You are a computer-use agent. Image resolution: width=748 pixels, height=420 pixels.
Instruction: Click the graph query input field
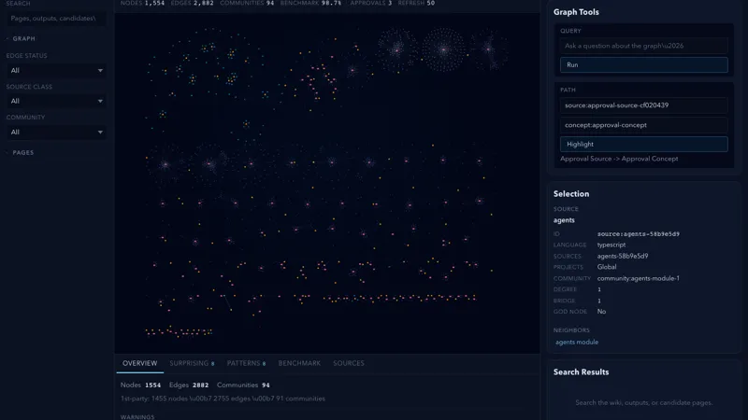[643, 46]
